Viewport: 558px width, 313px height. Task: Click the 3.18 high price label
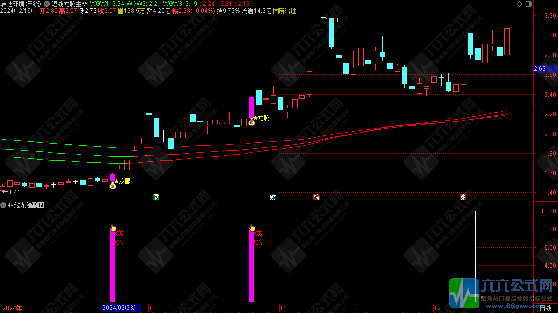click(337, 20)
